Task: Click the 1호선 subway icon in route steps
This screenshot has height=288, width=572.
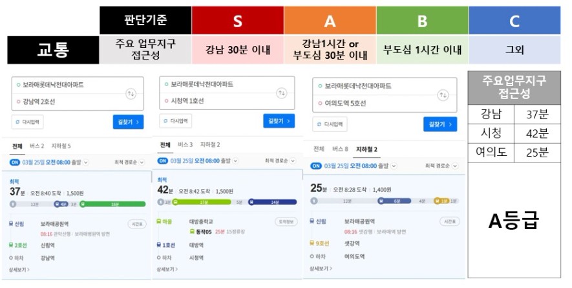Action: click(159, 245)
